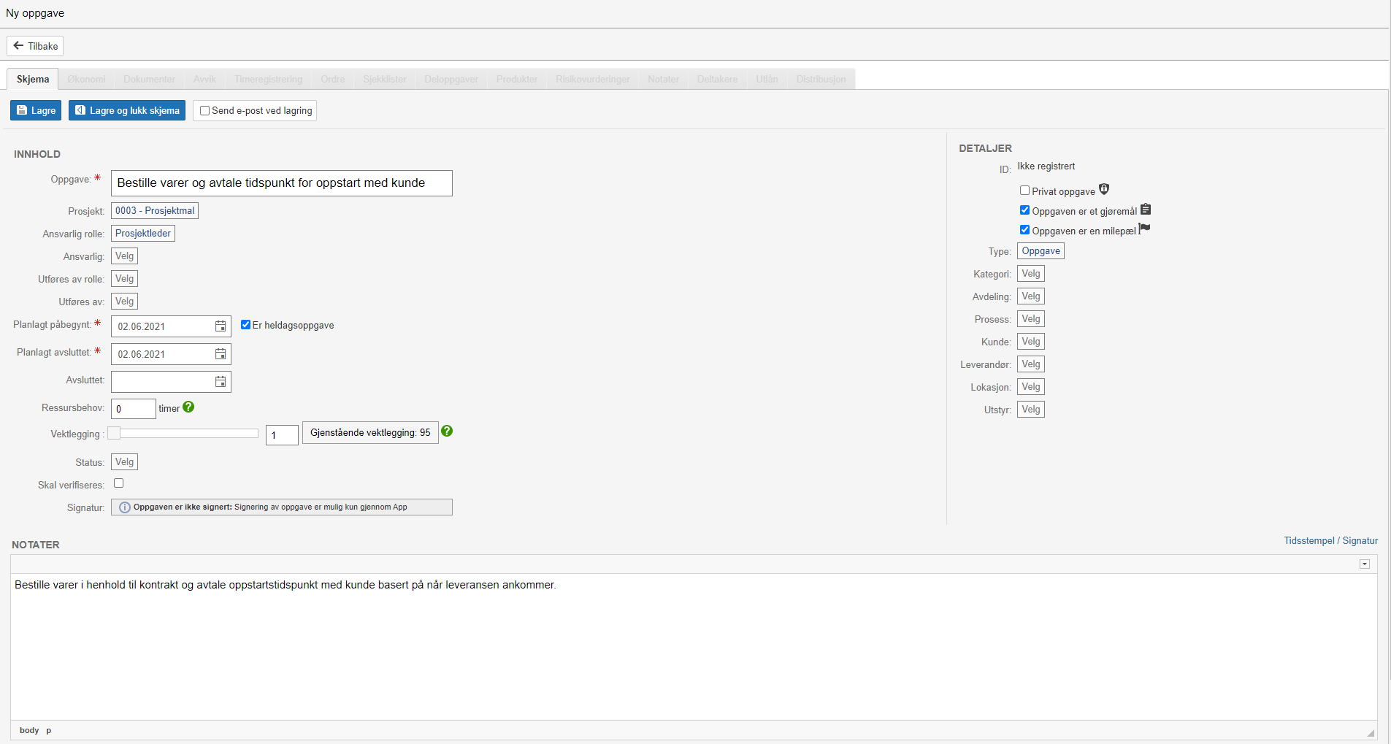The height and width of the screenshot is (744, 1391).
Task: Click the shield icon beside Privat oppgave
Action: [x=1104, y=190]
